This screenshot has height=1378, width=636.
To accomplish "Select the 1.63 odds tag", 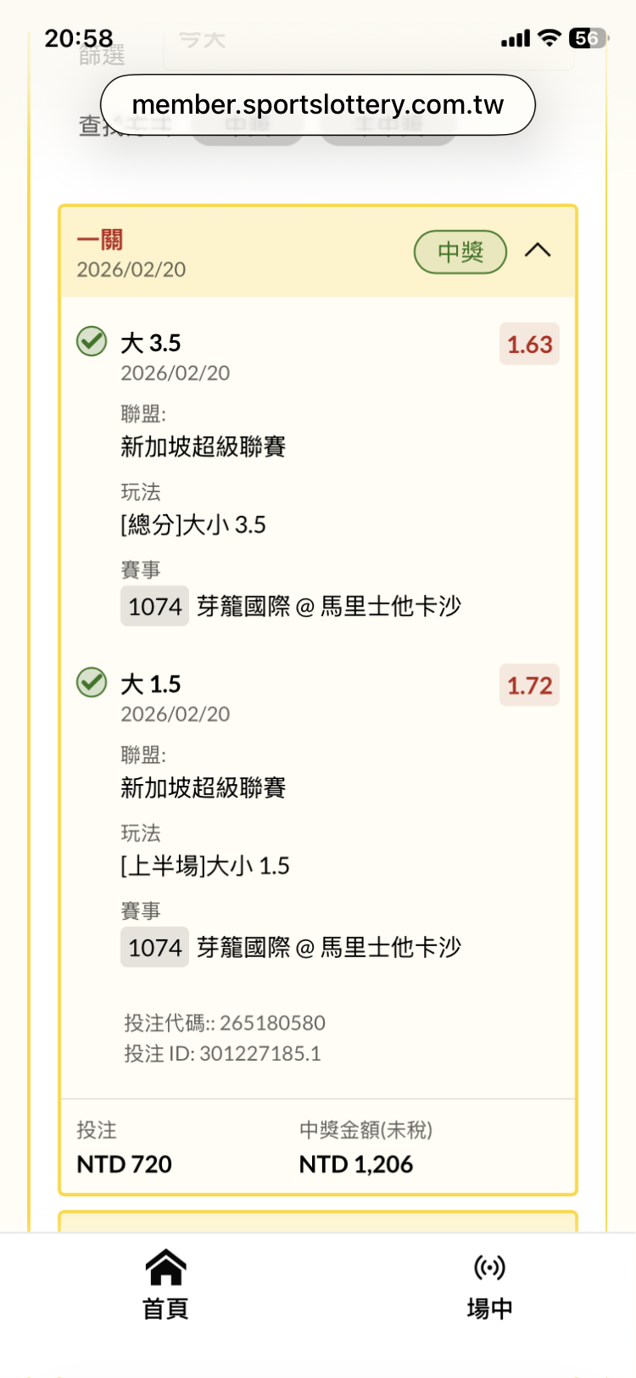I will tap(529, 344).
